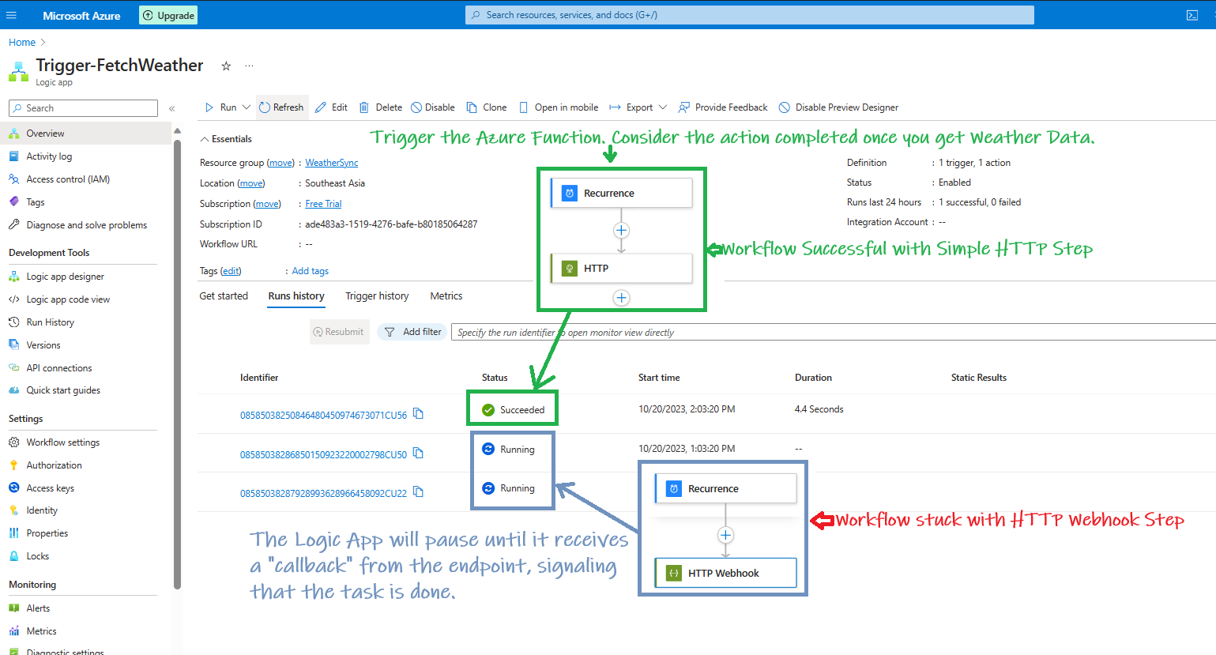This screenshot has width=1216, height=655.
Task: Focus the global Azure search box
Action: pyautogui.click(x=749, y=15)
